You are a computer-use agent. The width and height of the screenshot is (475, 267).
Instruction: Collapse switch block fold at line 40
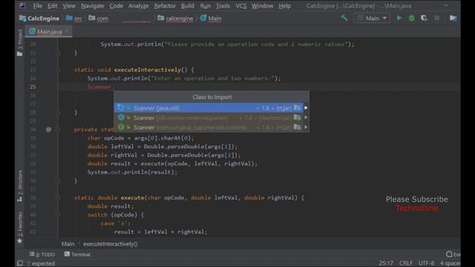58,214
